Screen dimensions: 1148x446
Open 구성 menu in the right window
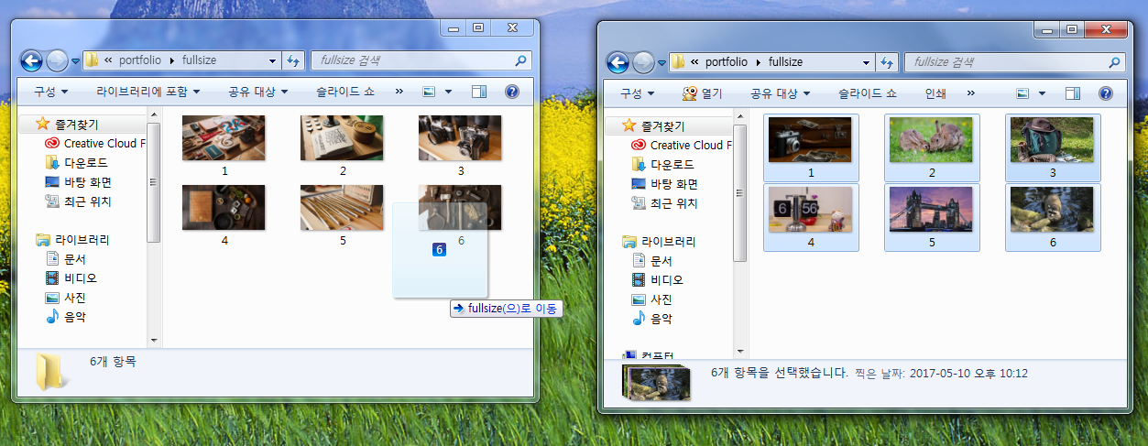click(638, 93)
